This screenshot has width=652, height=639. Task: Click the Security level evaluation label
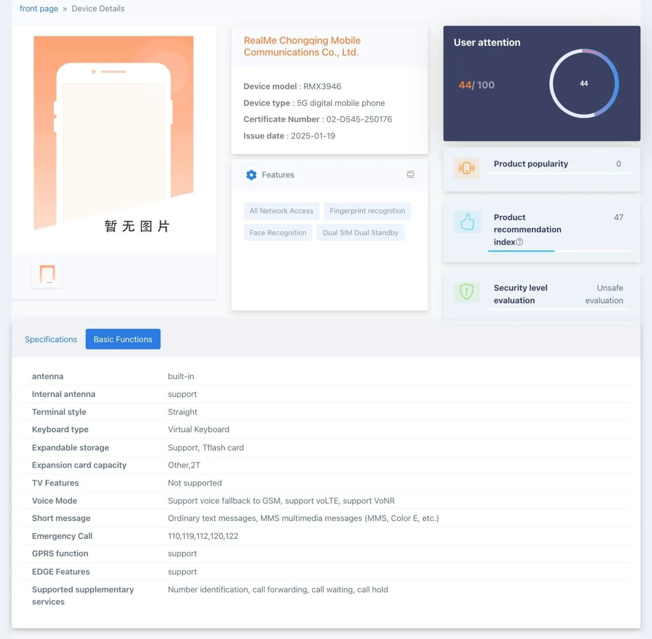tap(520, 294)
